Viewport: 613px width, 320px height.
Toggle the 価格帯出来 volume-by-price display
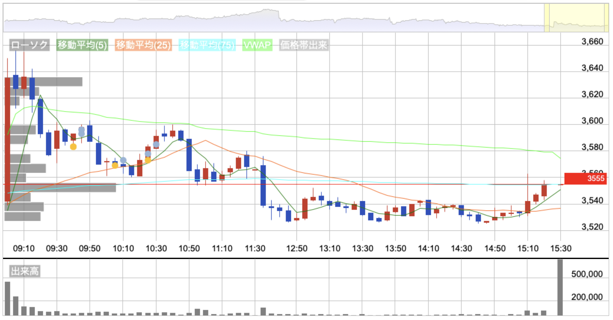pyautogui.click(x=304, y=45)
